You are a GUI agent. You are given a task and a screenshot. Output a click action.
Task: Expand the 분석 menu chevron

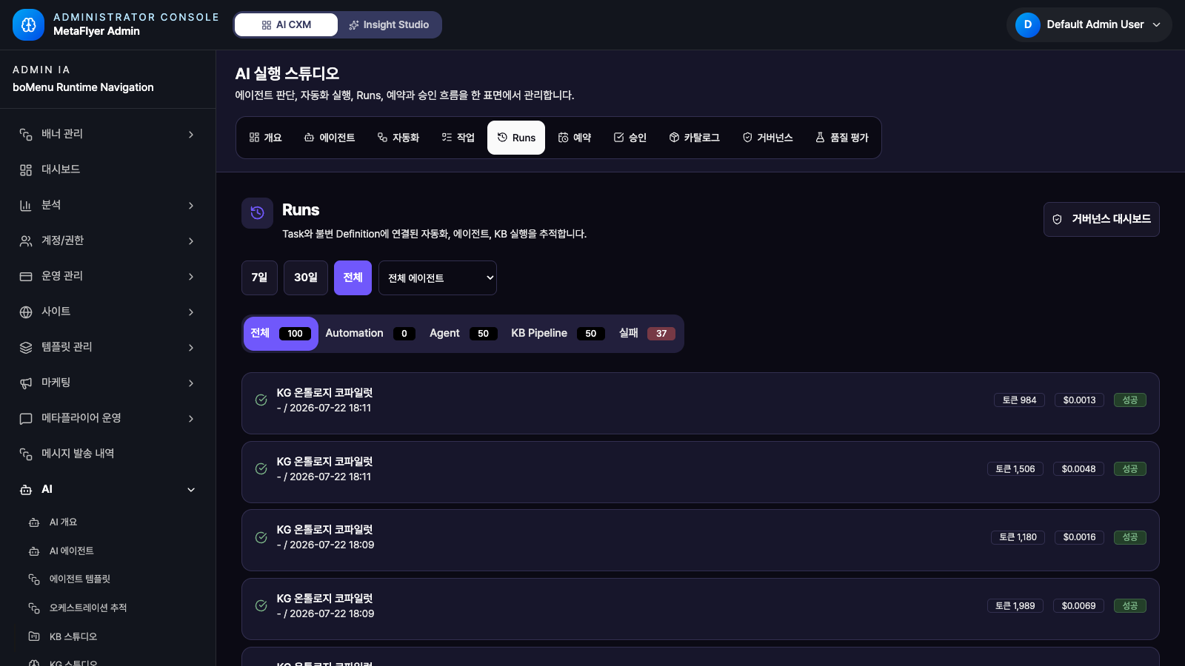(x=191, y=206)
